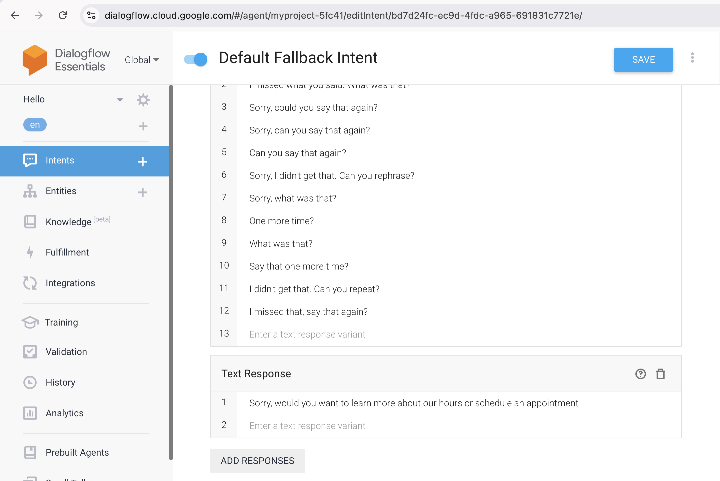Toggle the en language visibility

pos(35,124)
